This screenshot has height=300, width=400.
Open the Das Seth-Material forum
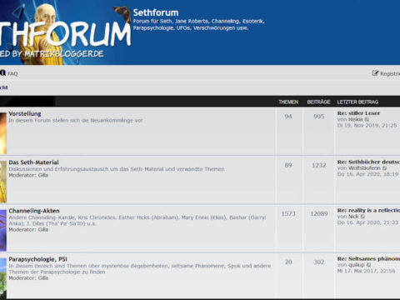(x=33, y=162)
